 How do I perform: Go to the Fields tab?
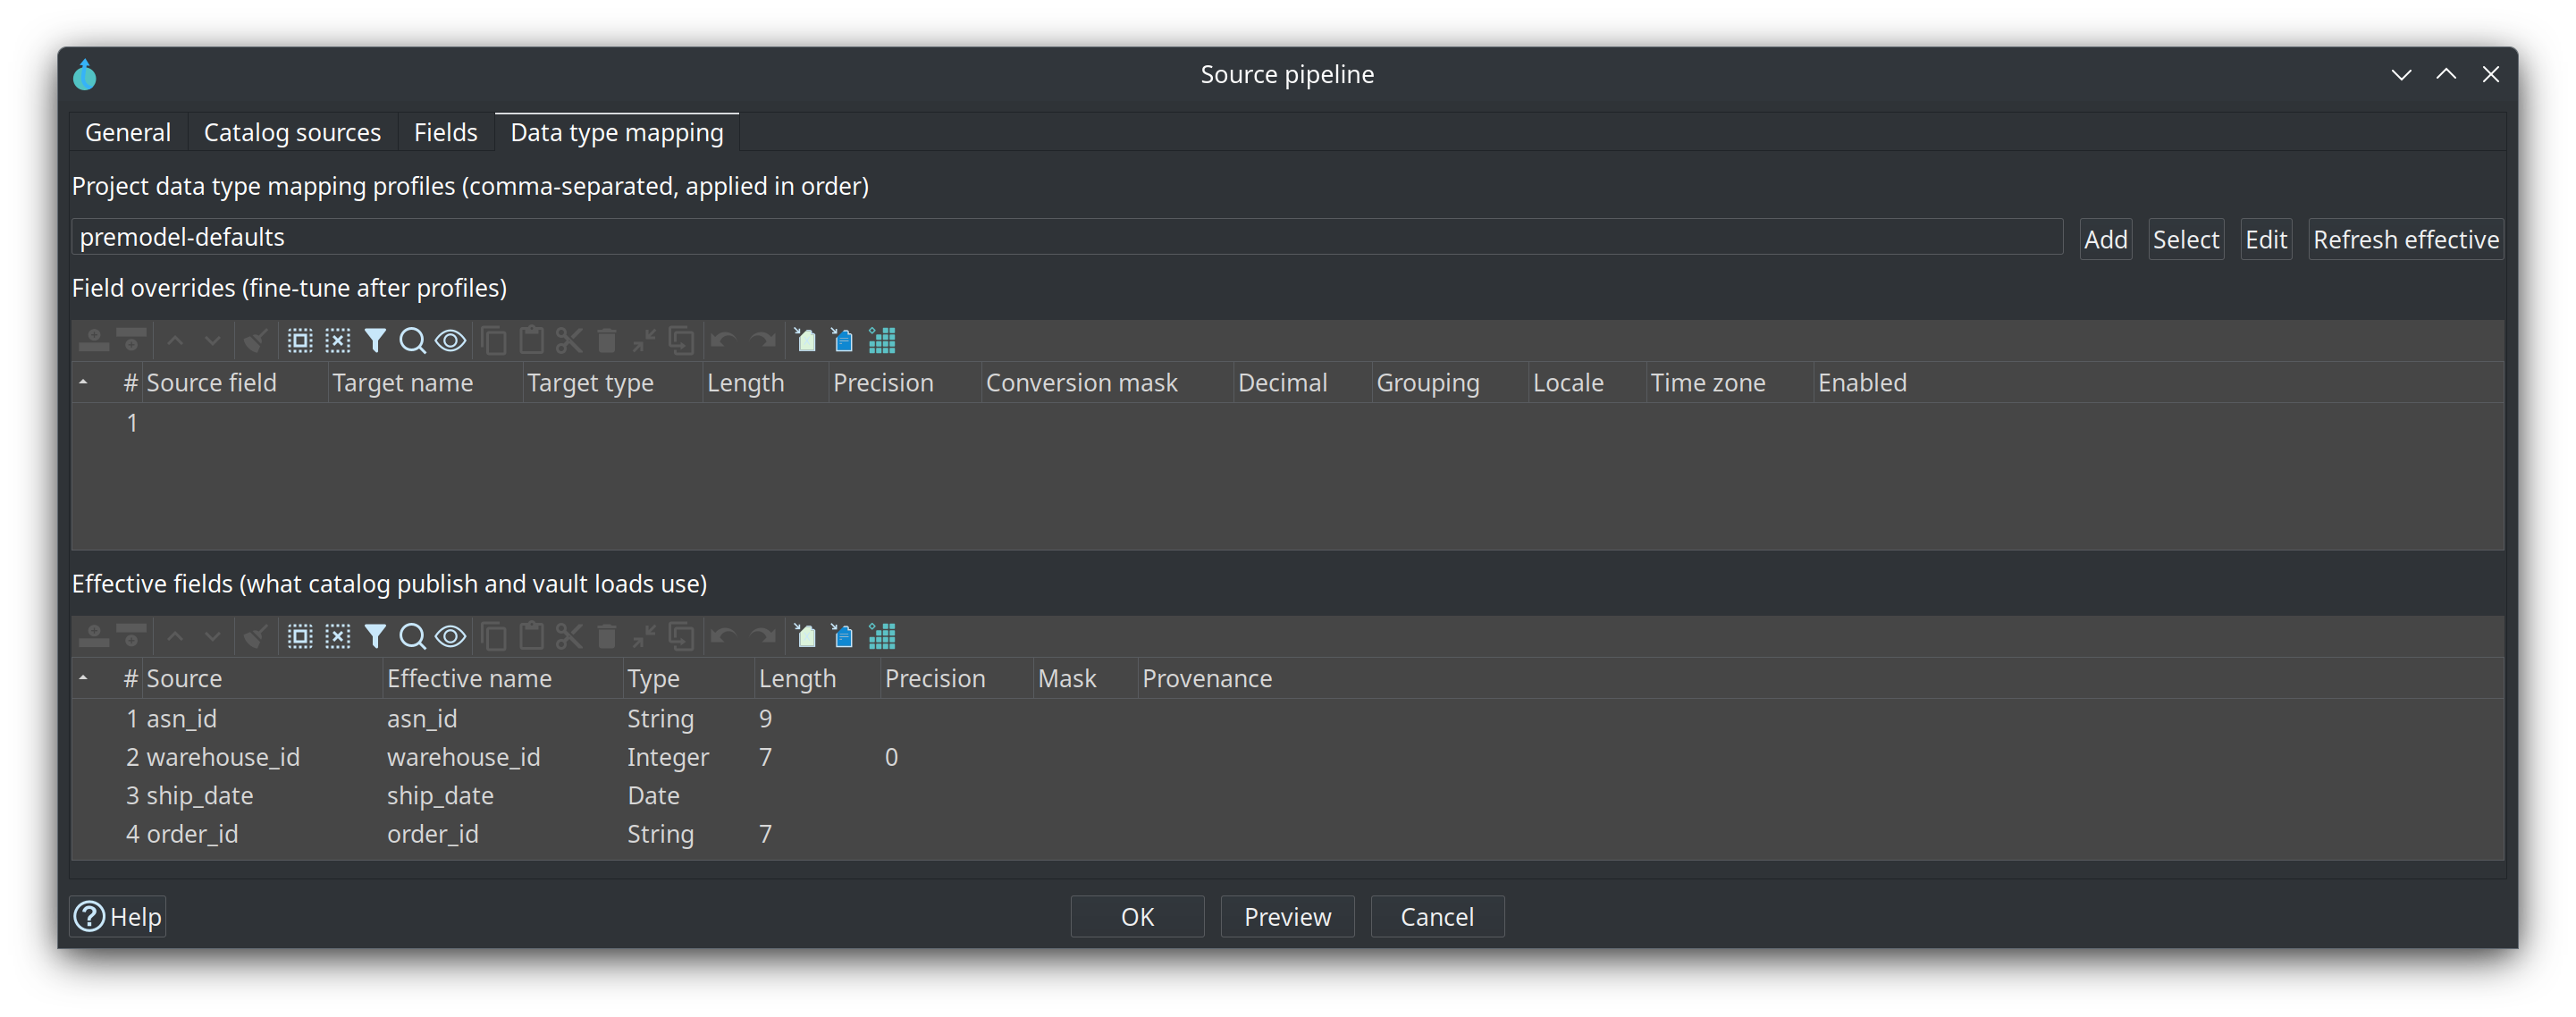click(x=446, y=132)
